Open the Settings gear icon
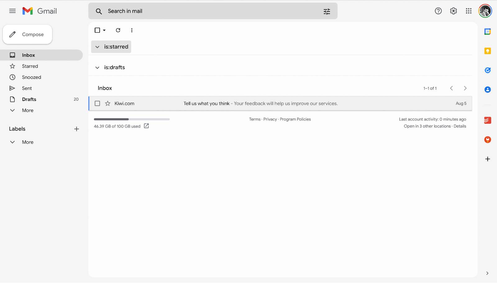This screenshot has height=283, width=497. (x=454, y=11)
